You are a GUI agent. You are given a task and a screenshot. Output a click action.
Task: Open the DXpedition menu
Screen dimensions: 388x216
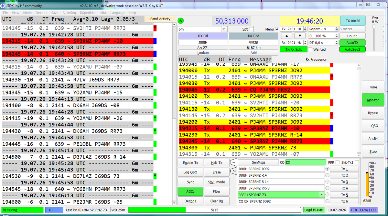[x=88, y=13]
